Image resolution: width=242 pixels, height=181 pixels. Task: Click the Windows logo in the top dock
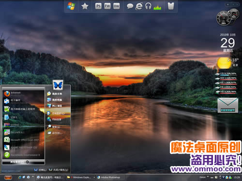click(71, 6)
